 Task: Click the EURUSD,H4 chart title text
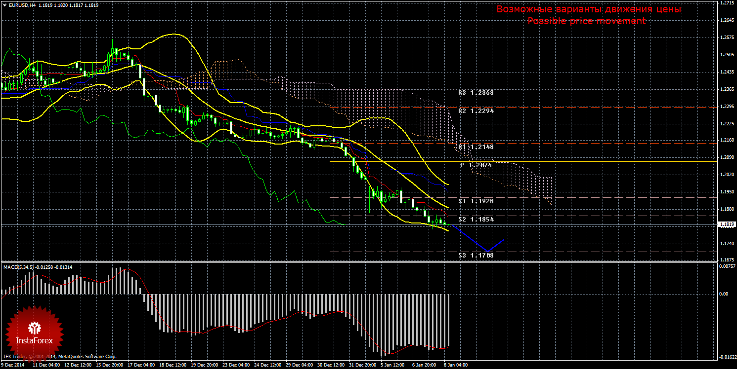(x=22, y=5)
